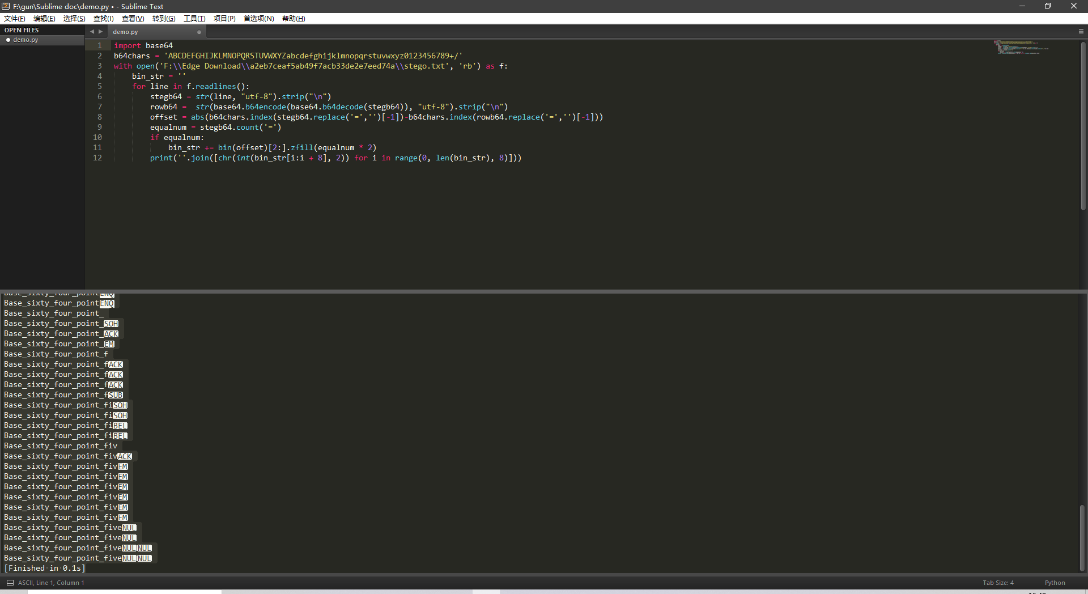Place cursor on 'import base64' line

(143, 45)
